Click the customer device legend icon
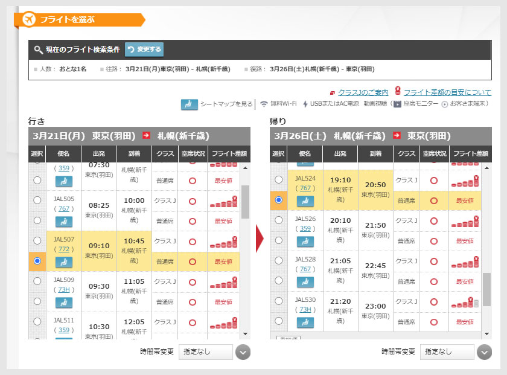The image size is (507, 375). [445, 104]
